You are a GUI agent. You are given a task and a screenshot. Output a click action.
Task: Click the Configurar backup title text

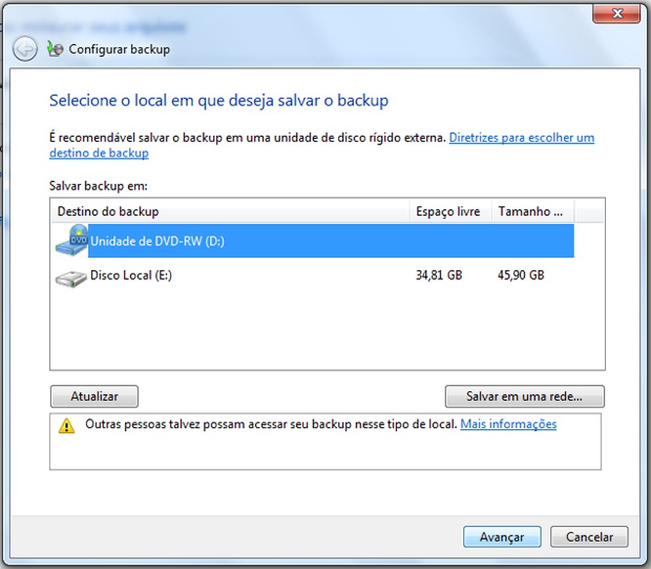click(120, 49)
